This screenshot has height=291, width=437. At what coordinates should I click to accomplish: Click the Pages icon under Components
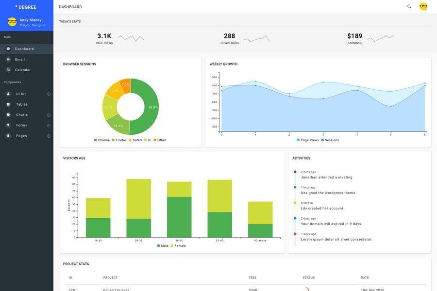coord(7,135)
